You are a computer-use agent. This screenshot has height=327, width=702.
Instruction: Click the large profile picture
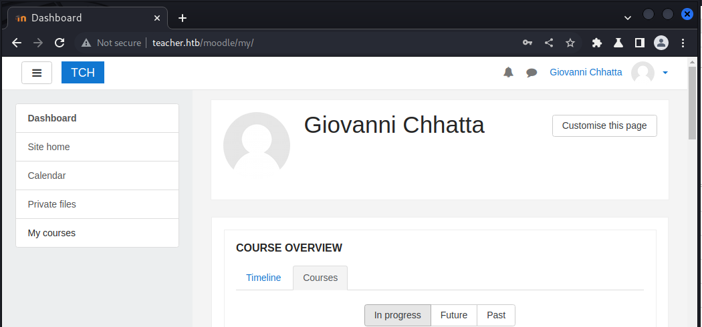tap(257, 145)
